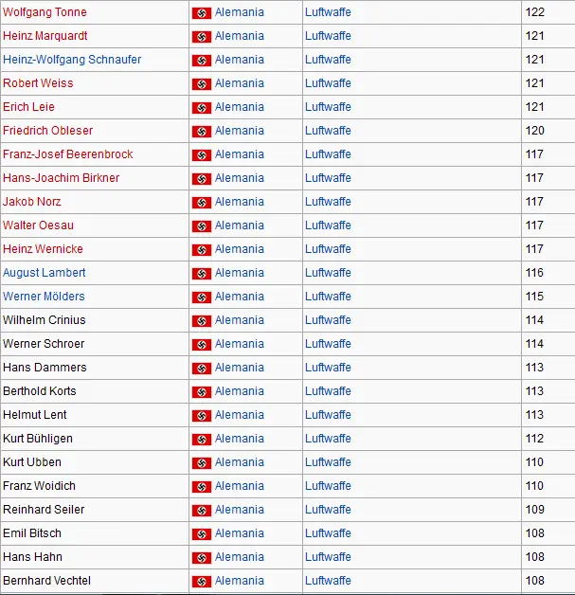
Task: Select the name Emil Bitsch
Action: point(32,533)
